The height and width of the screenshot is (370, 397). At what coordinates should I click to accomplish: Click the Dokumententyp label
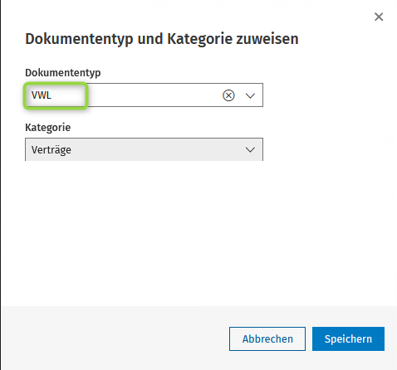click(x=63, y=73)
